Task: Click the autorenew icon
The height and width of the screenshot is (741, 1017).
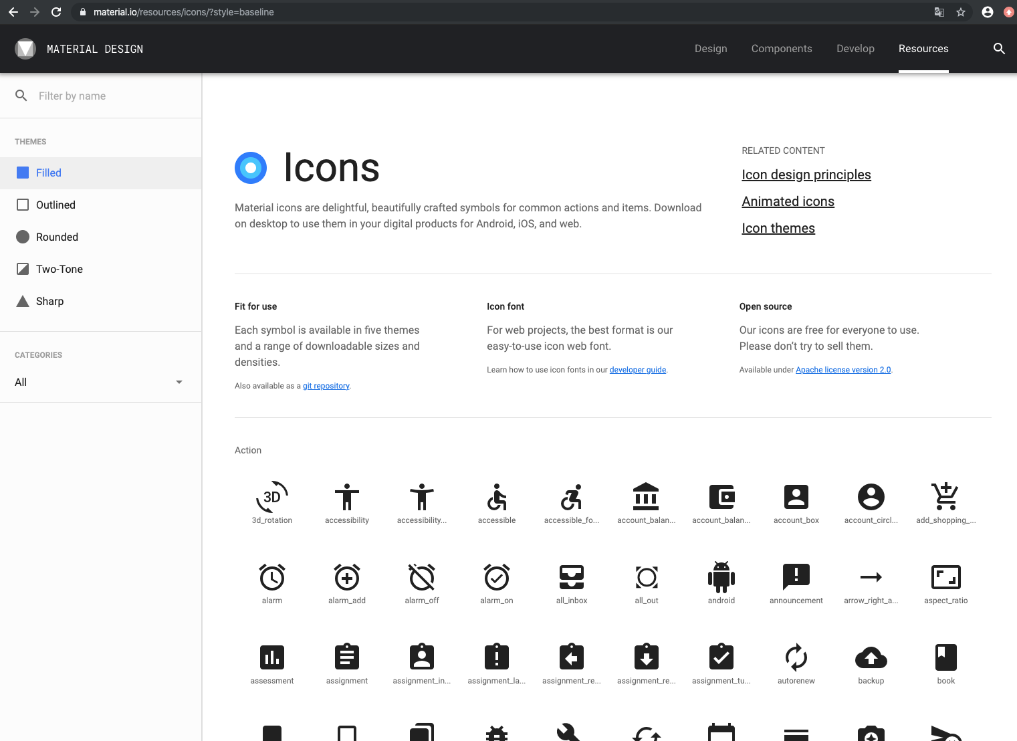Action: (x=796, y=657)
